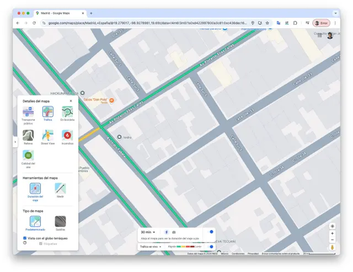Toggle the travel duration switch off
Image resolution: width=353 pixels, height=272 pixels.
[x=210, y=232]
